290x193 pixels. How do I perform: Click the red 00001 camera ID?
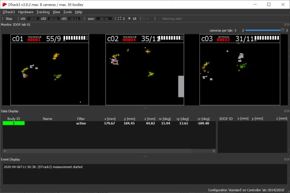click(x=34, y=40)
